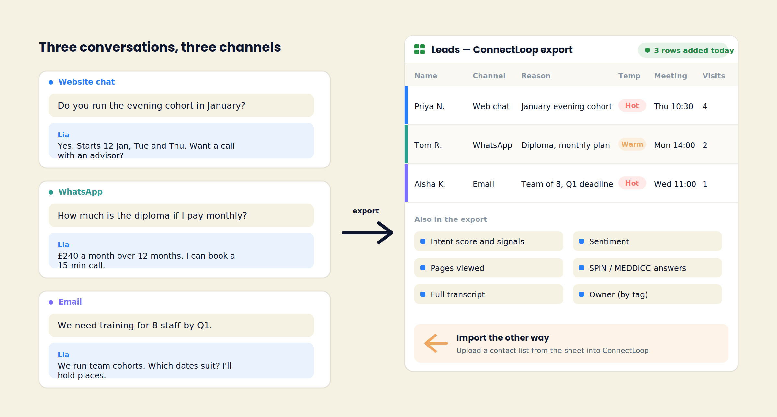This screenshot has height=417, width=777.
Task: Click the 'Also in the export' label
Action: click(x=451, y=219)
